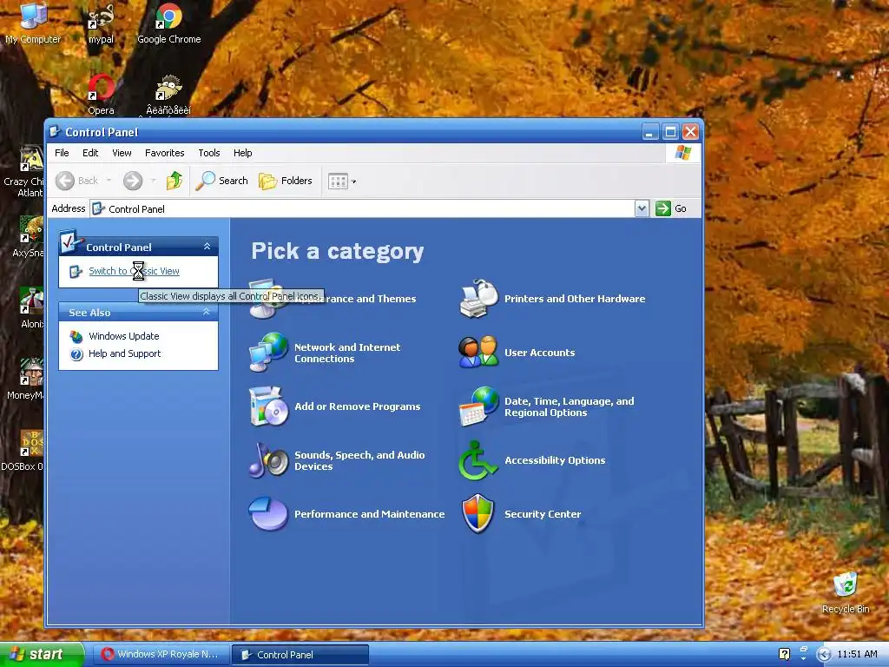Screen dimensions: 889x667
Task: Click the Windows flag logo in menu bar
Action: point(682,153)
